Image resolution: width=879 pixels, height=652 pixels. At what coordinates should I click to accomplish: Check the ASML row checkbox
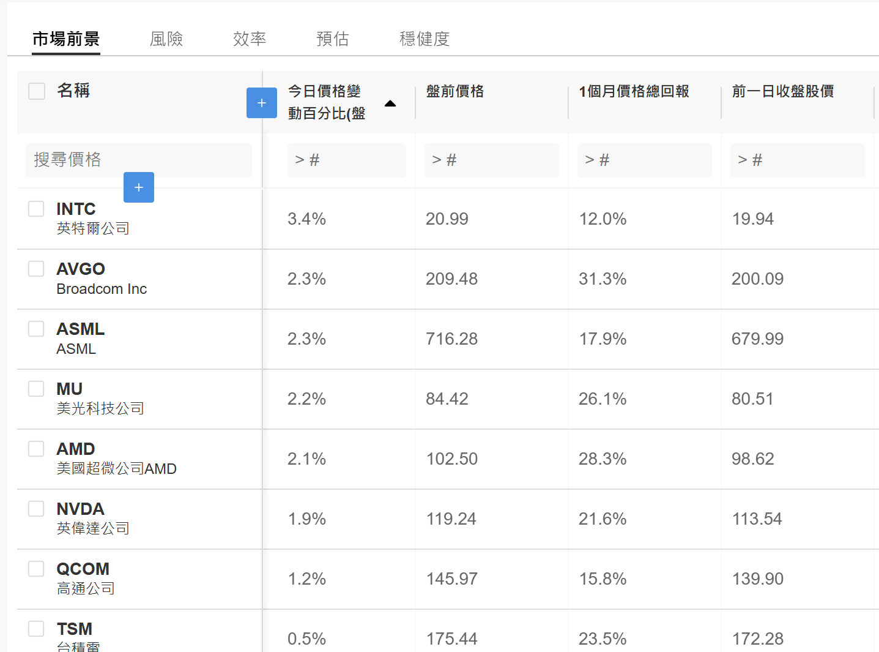coord(36,329)
